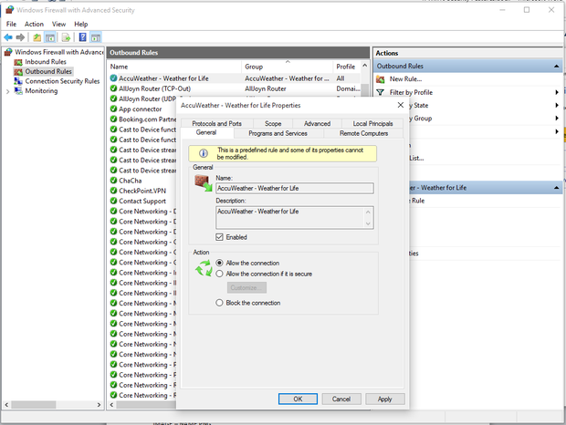Image resolution: width=566 pixels, height=425 pixels.
Task: Click the Forward arrow toolbar icon
Action: point(21,37)
